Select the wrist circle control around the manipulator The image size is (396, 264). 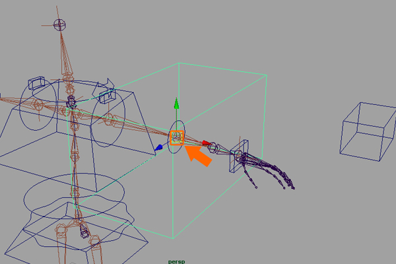176,137
